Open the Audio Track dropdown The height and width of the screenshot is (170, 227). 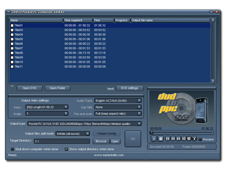coord(139,101)
